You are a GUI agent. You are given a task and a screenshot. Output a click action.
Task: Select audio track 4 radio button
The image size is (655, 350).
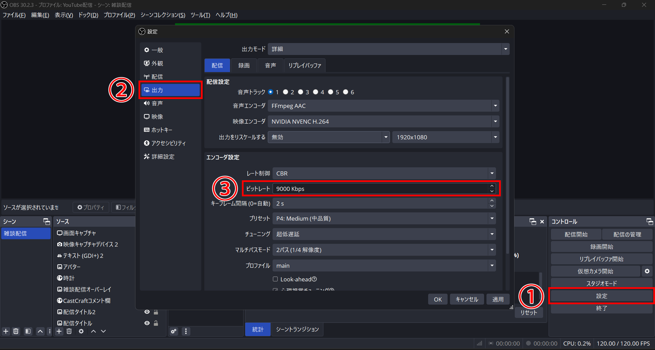(x=316, y=92)
